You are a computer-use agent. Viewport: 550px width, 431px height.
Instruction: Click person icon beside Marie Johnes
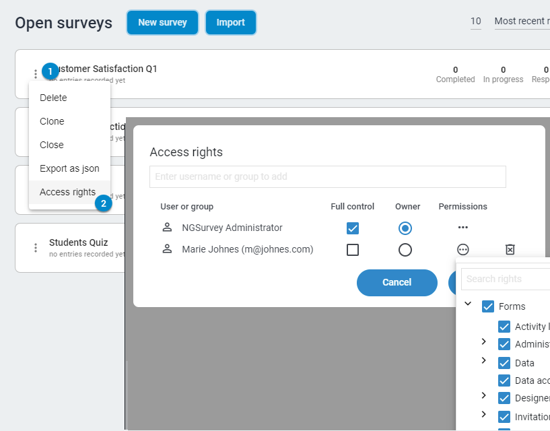[x=167, y=249]
